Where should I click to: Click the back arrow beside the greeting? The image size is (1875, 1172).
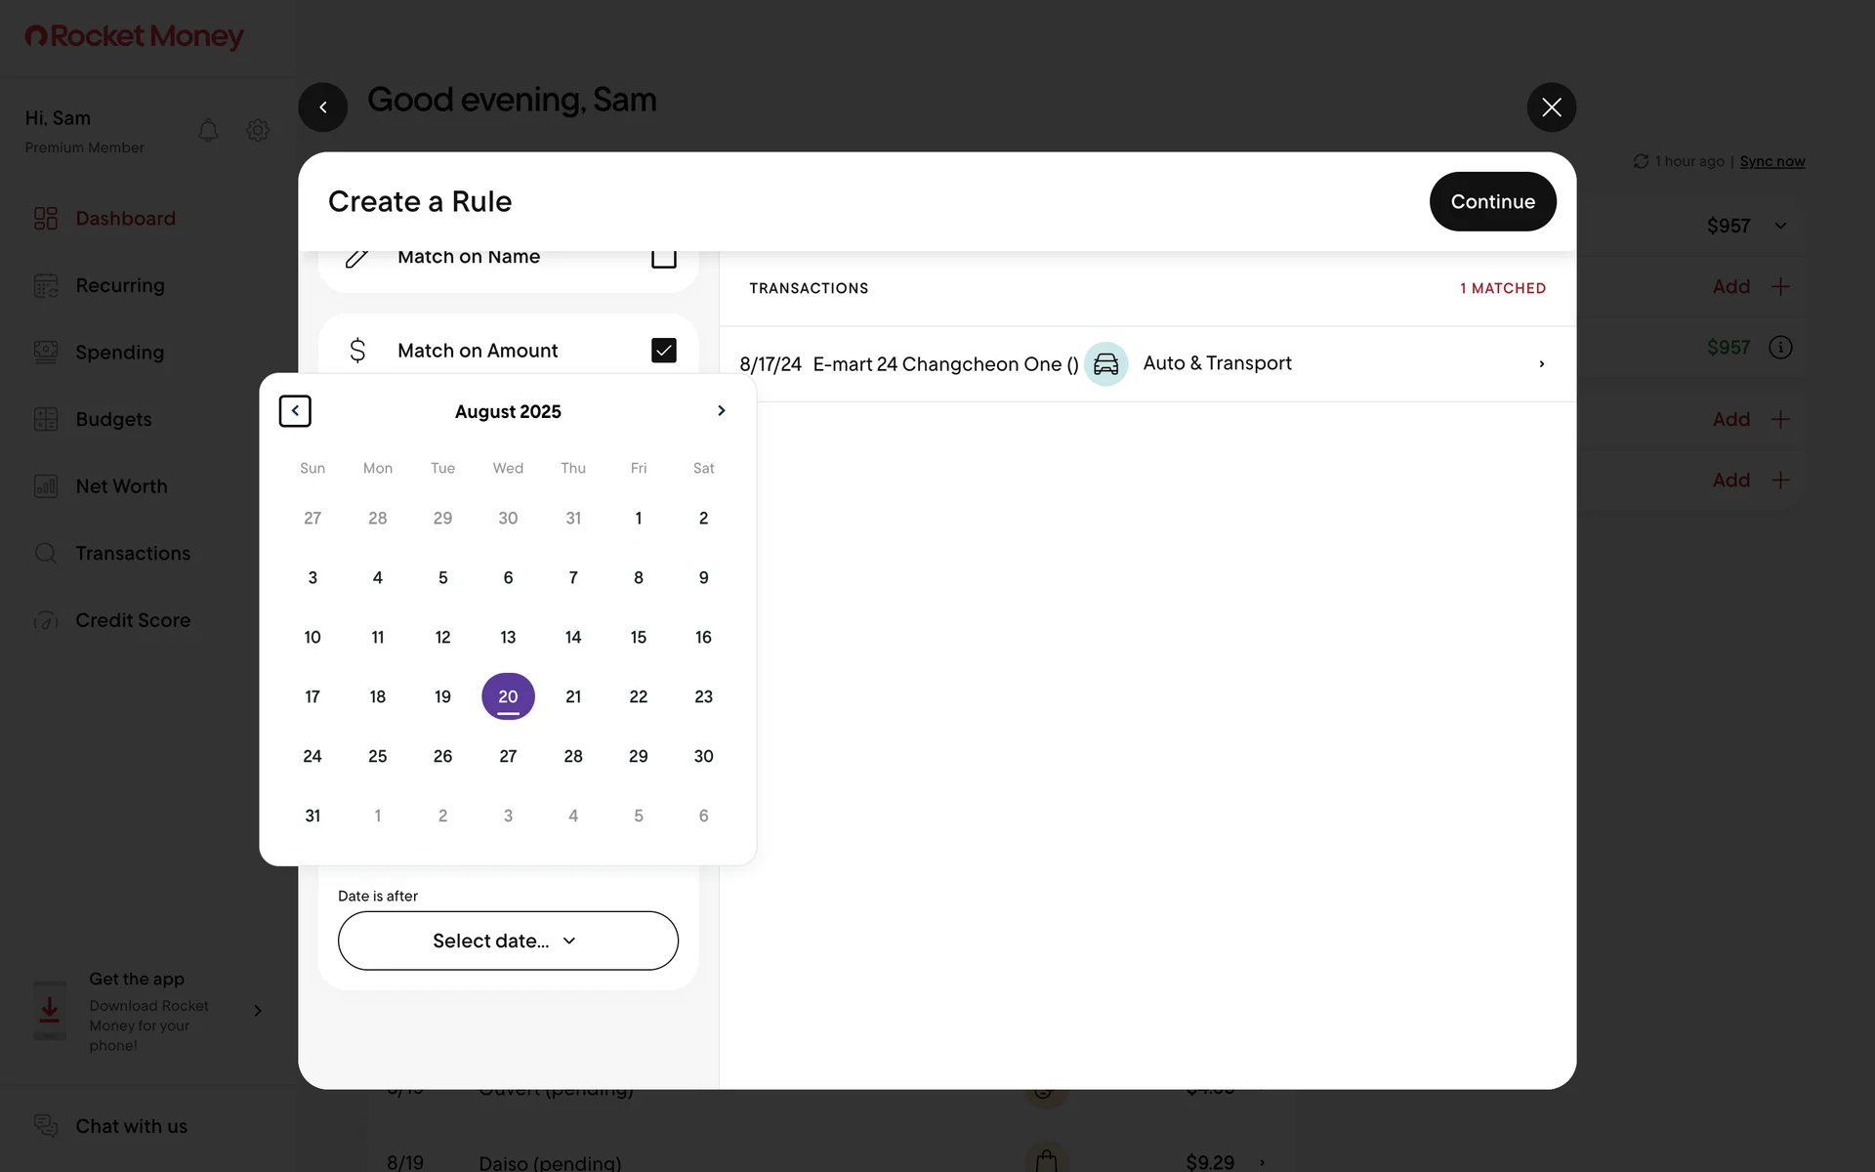coord(323,107)
